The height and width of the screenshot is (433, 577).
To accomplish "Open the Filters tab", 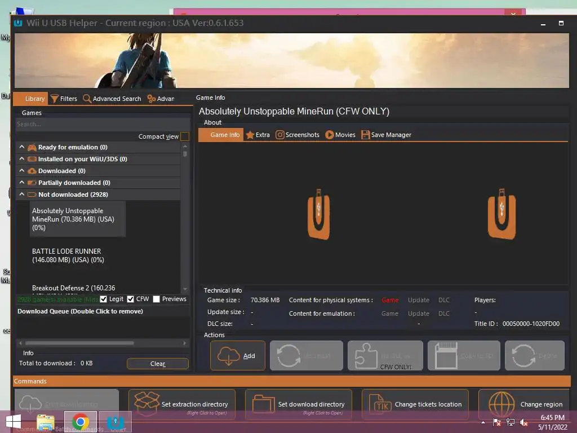I will click(x=64, y=99).
